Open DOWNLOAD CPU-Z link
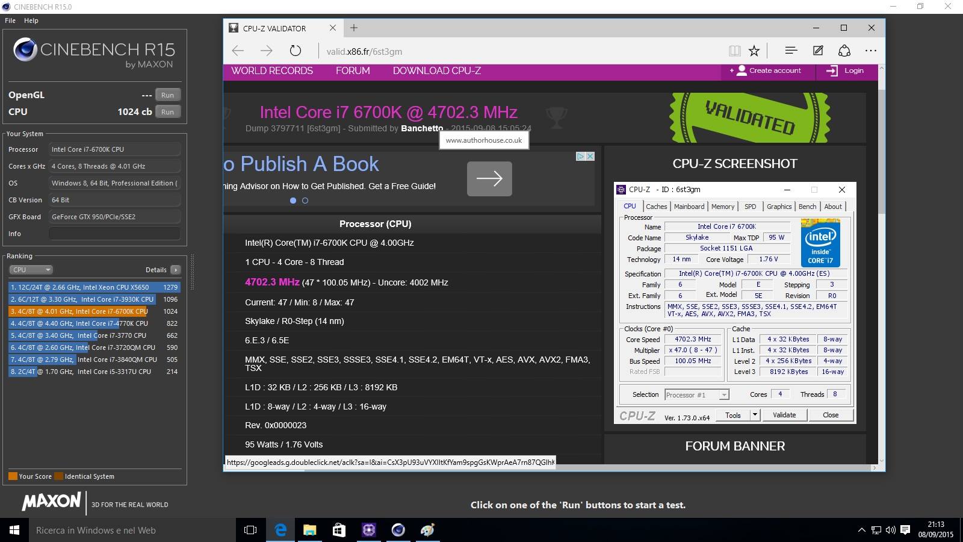Screen dimensions: 963x542 [x=437, y=71]
